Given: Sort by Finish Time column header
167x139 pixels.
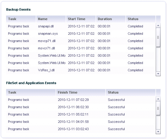Looking at the screenshot, I should (81, 92).
